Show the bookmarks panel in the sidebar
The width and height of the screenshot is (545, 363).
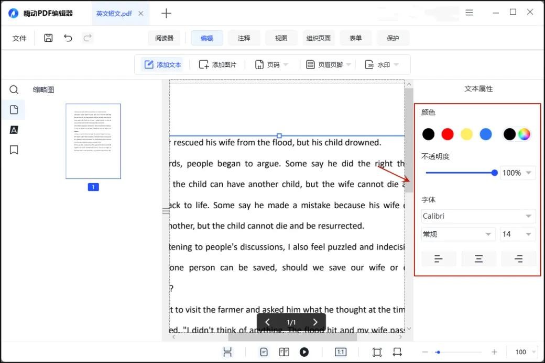[x=14, y=150]
